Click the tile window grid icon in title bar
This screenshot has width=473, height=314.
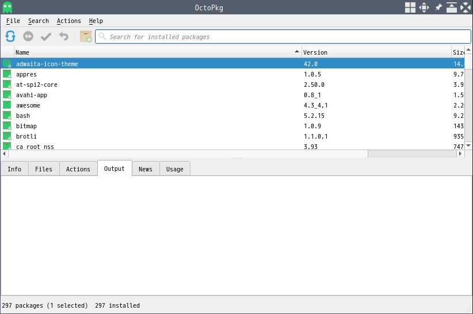point(410,7)
